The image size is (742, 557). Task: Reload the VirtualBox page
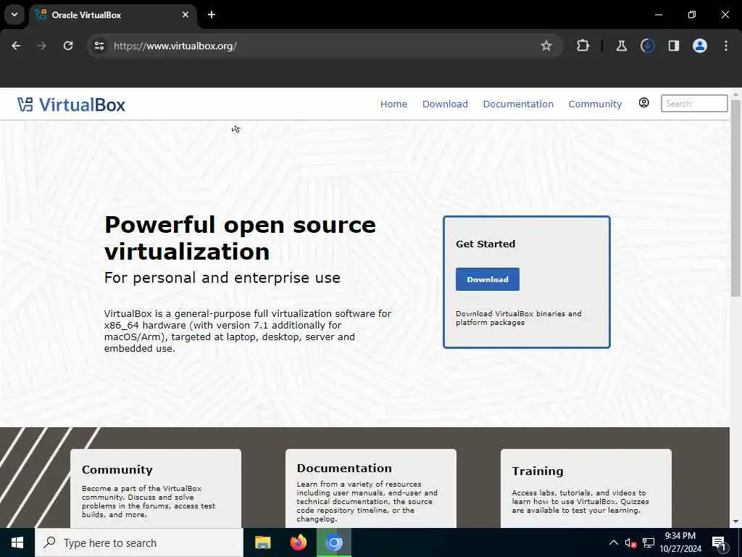(68, 46)
